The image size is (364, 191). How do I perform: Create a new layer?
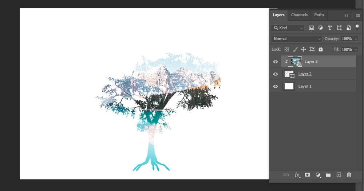(339, 175)
